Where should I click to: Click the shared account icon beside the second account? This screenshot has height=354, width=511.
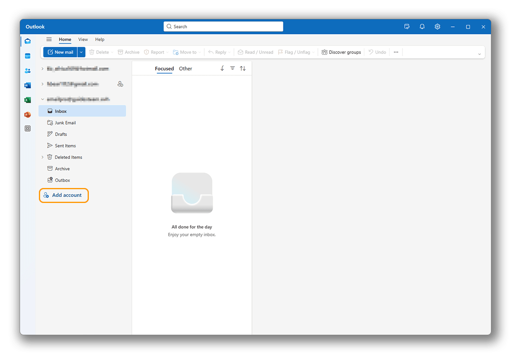pos(120,84)
